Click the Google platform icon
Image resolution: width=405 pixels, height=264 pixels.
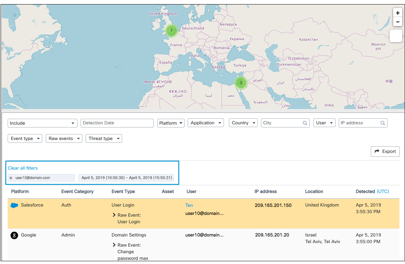14,235
